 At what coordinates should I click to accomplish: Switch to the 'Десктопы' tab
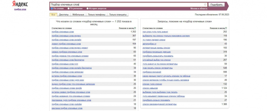point(64,15)
